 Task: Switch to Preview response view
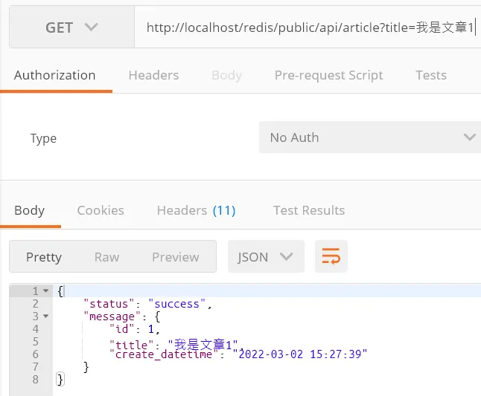pos(175,257)
